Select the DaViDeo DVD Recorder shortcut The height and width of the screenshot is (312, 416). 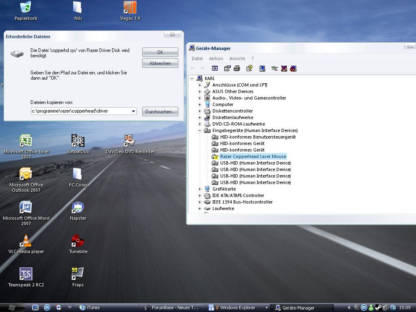130,144
